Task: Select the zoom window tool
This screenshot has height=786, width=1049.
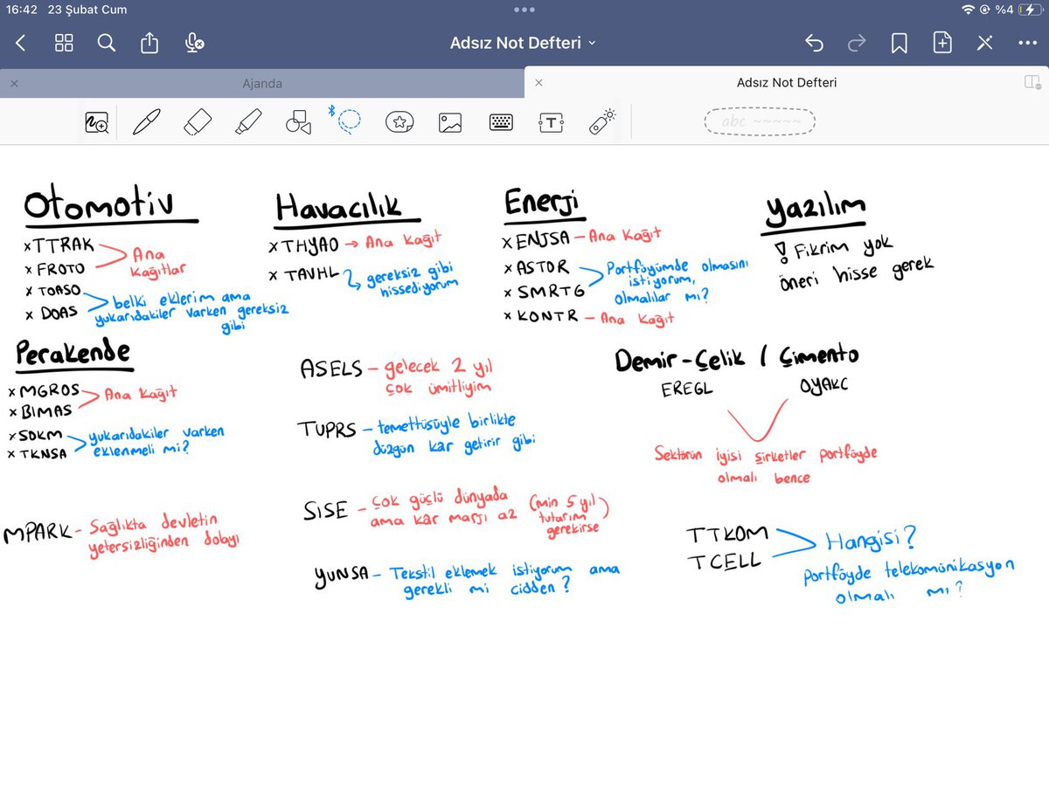Action: (96, 123)
